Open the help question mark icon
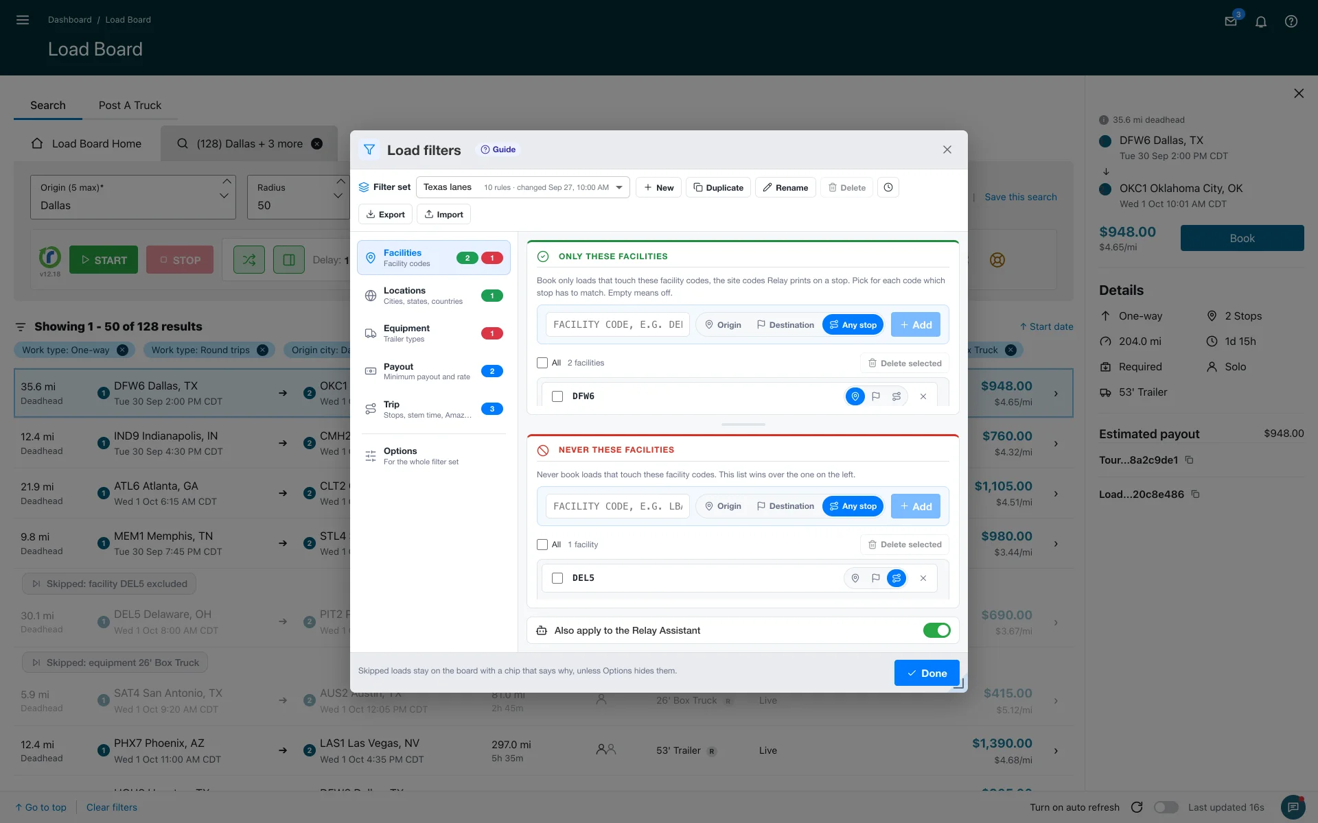 click(x=1291, y=21)
